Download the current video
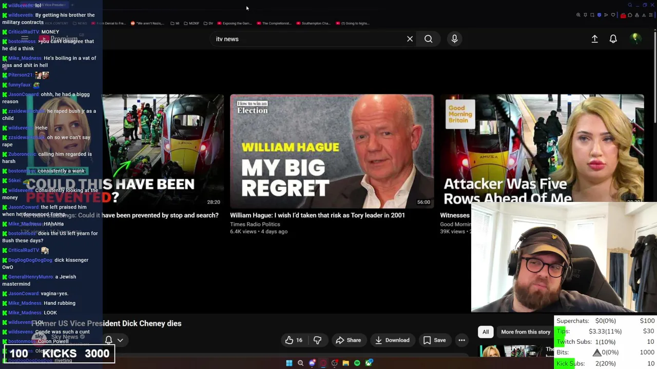657x369 pixels. pos(393,340)
